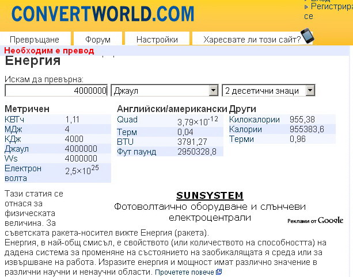353x277 pixels.
Task: Click the Фут паунд value 2950328,8
Action: pyautogui.click(x=197, y=152)
